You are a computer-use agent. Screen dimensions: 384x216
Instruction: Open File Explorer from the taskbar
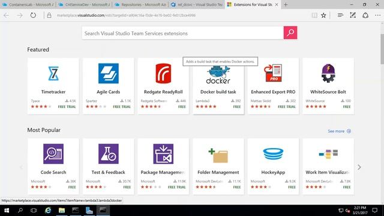tap(62, 211)
